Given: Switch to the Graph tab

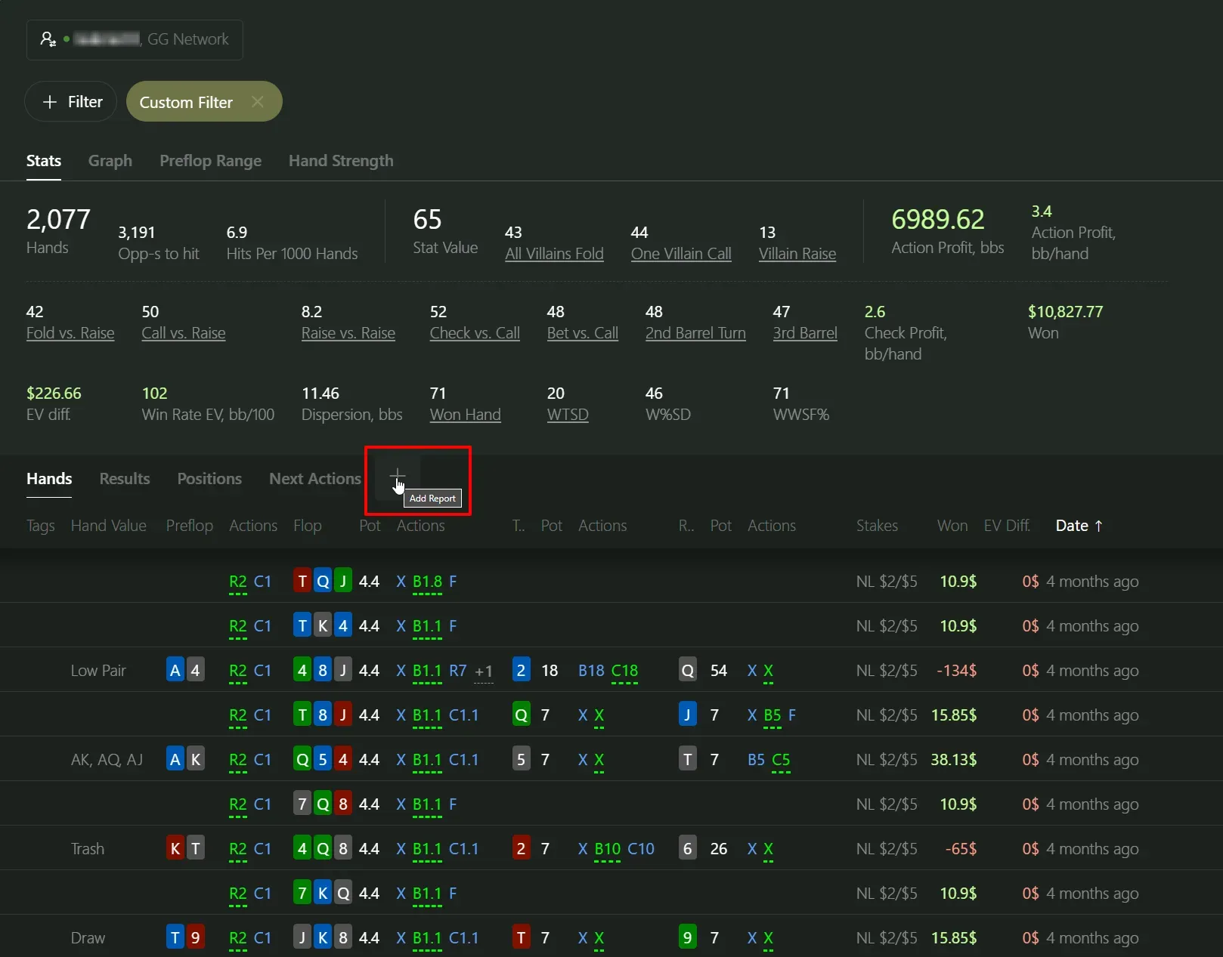Looking at the screenshot, I should tap(110, 161).
